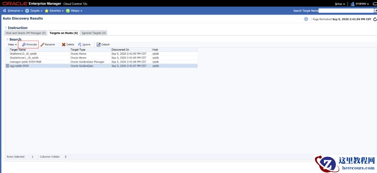Select the OraHome13_16_rptdb row
Screen dimensions: 377x173
(x=102, y=54)
